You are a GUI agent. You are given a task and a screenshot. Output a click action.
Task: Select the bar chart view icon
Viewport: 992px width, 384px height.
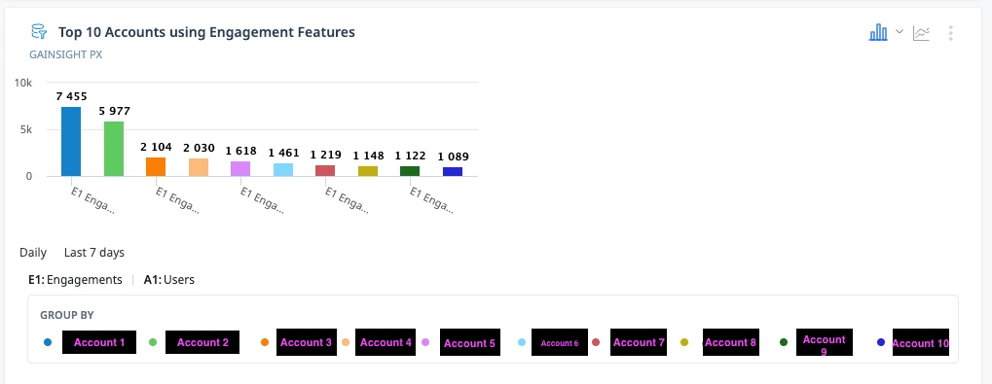click(x=877, y=33)
